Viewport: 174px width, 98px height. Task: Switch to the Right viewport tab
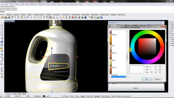[x=24, y=94]
